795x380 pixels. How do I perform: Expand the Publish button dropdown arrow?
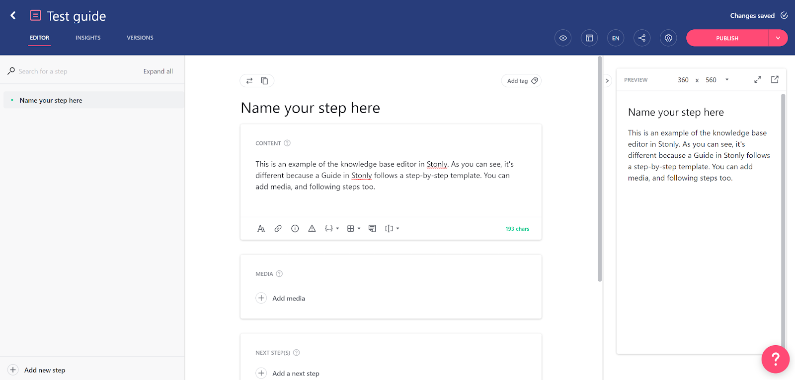point(778,38)
